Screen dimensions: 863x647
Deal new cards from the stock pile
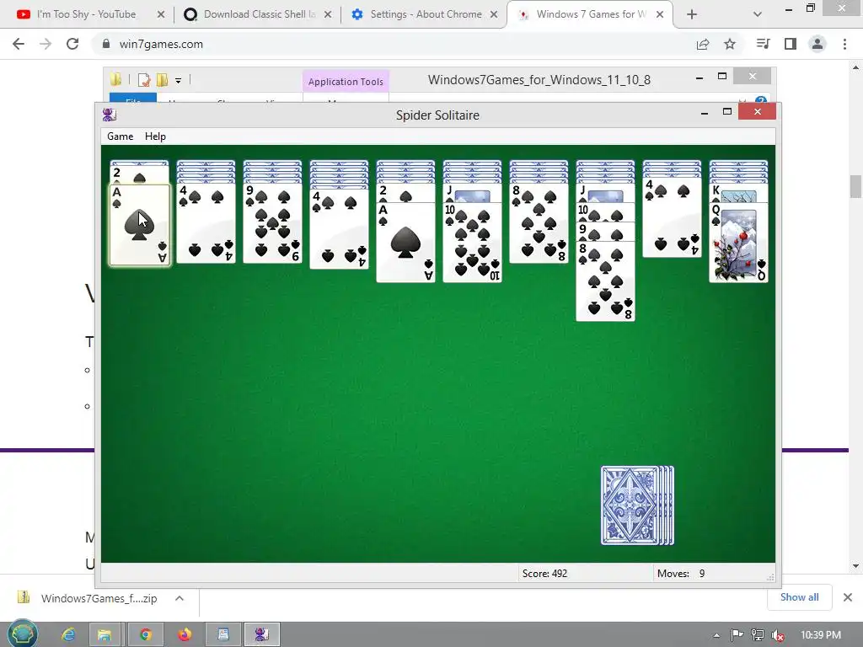(637, 505)
